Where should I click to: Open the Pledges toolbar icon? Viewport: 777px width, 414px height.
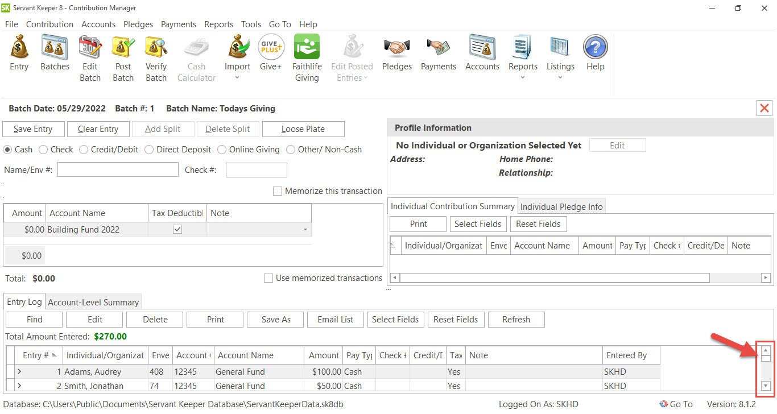[x=396, y=52]
